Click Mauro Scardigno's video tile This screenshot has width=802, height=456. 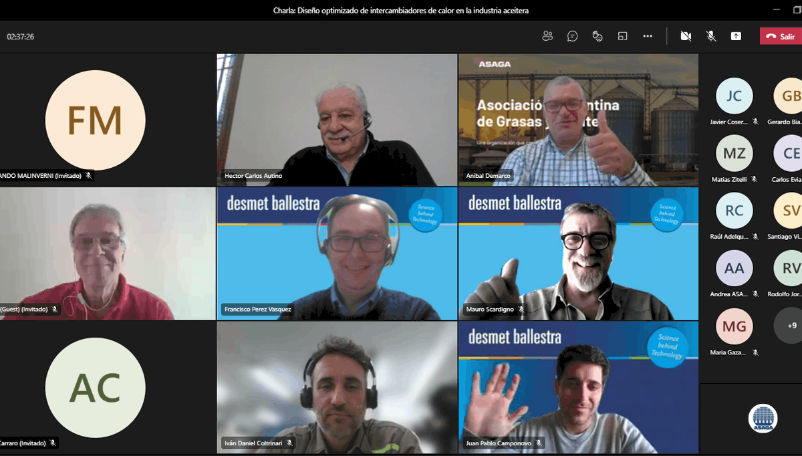(x=578, y=253)
